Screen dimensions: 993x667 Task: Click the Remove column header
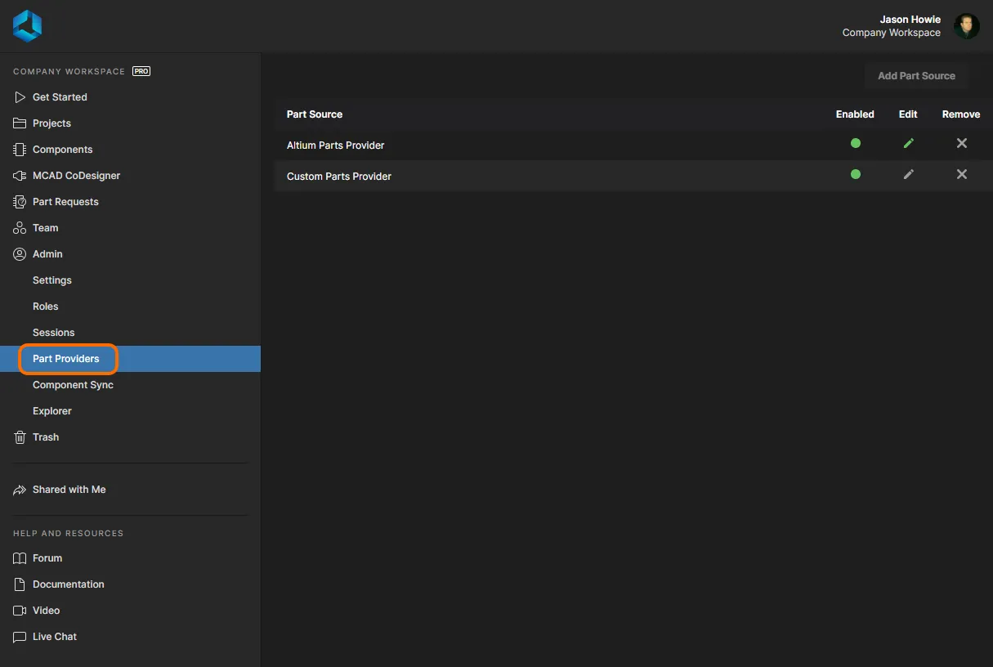tap(961, 114)
